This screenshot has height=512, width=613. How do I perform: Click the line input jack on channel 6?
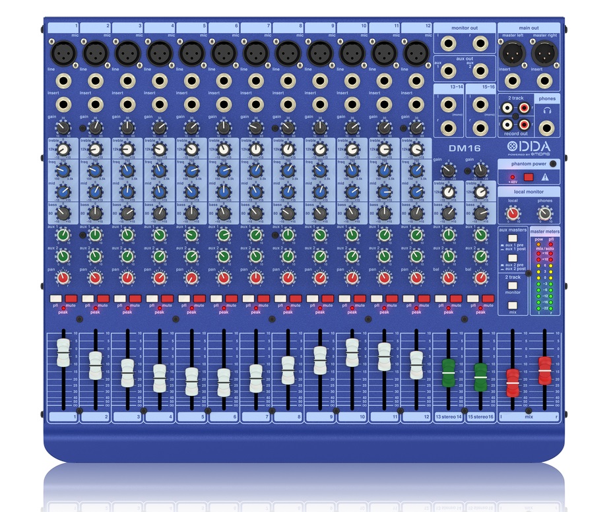point(224,81)
